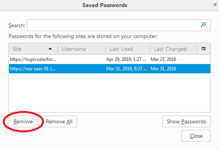Screen dimensions: 219x149
Task: Sort by Last Used column header
Action: pos(128,49)
